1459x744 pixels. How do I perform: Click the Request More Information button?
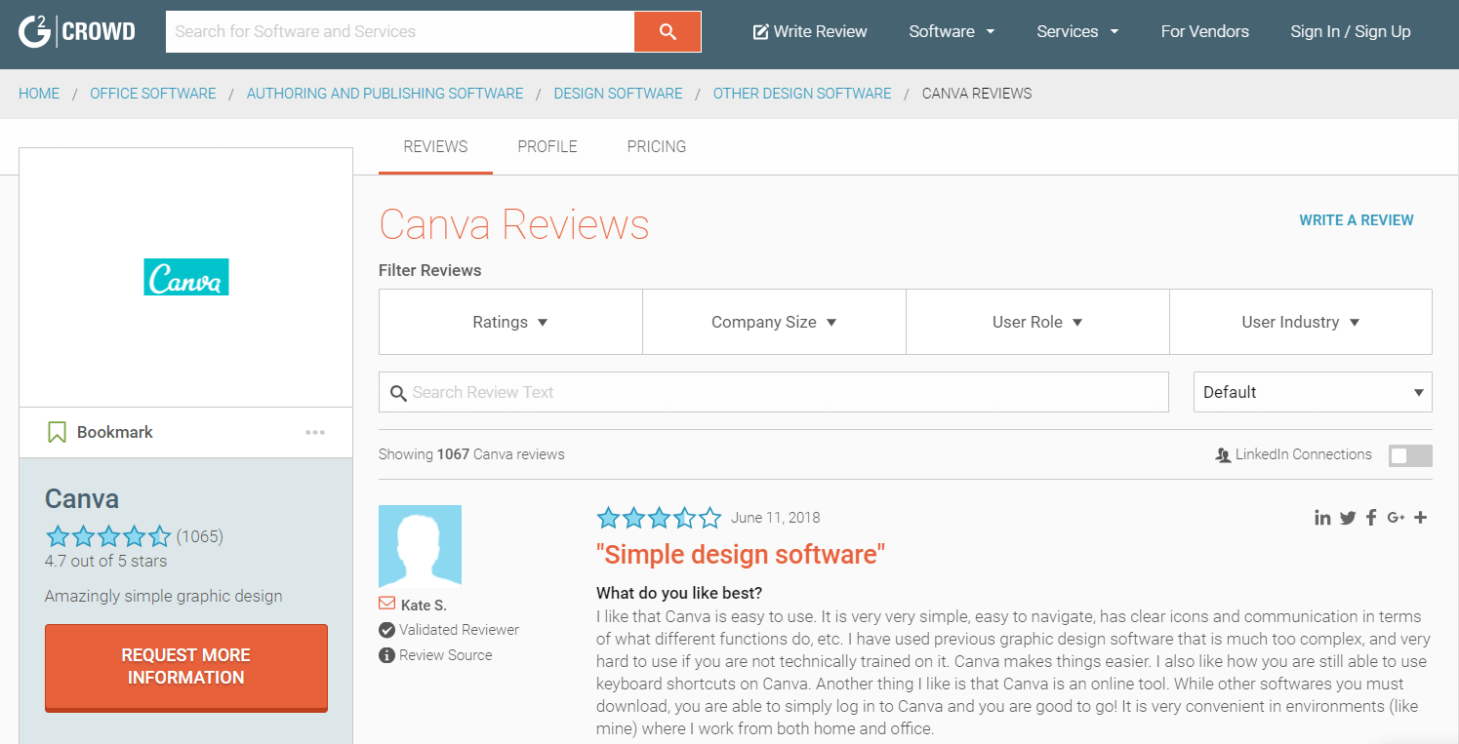[186, 667]
